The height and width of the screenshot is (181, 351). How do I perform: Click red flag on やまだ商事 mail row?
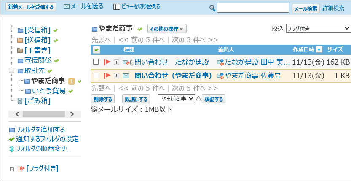click(107, 76)
